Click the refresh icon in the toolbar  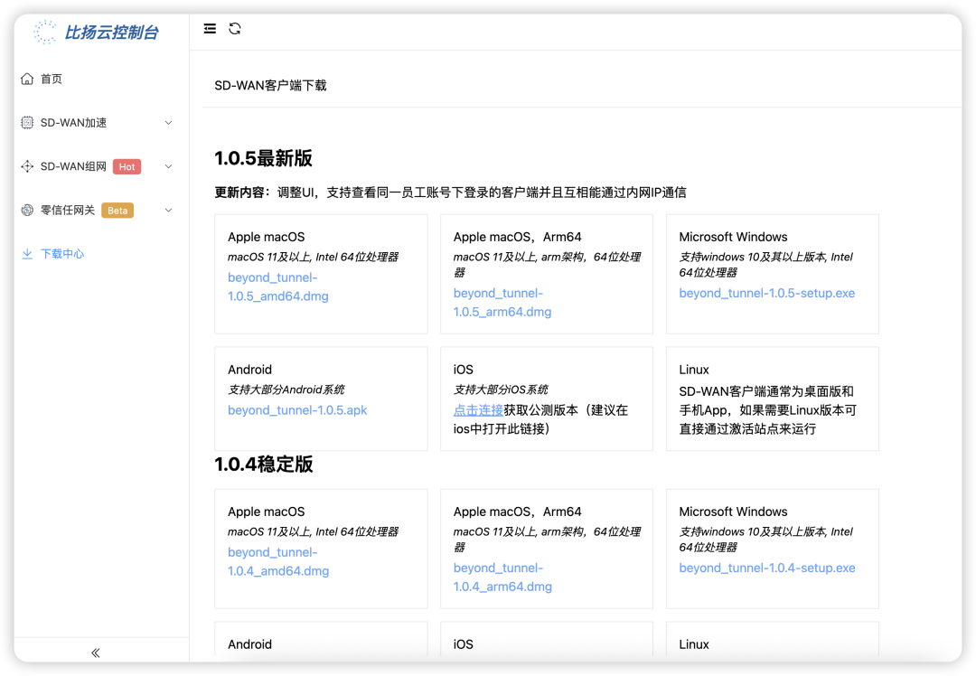(x=235, y=28)
